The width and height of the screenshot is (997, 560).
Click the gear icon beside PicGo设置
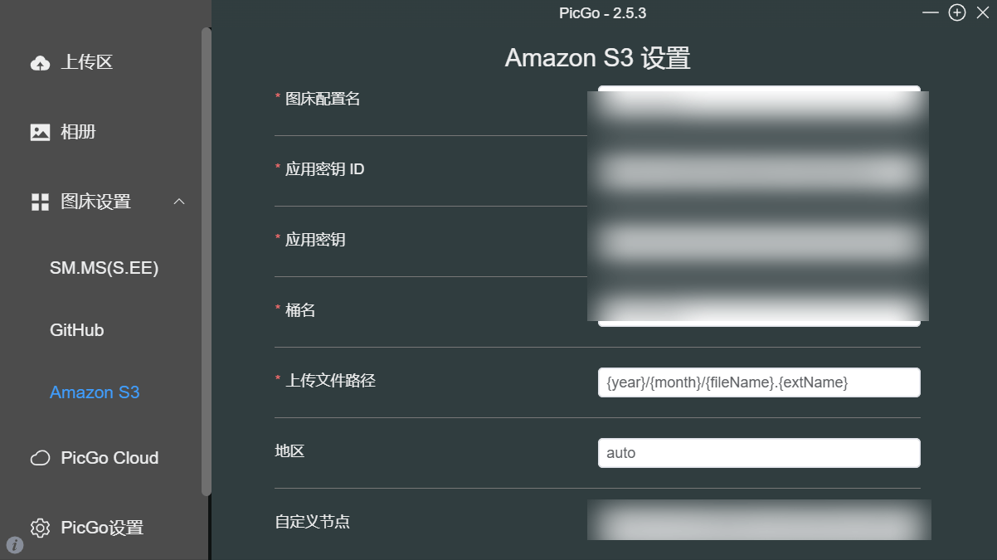coord(40,528)
